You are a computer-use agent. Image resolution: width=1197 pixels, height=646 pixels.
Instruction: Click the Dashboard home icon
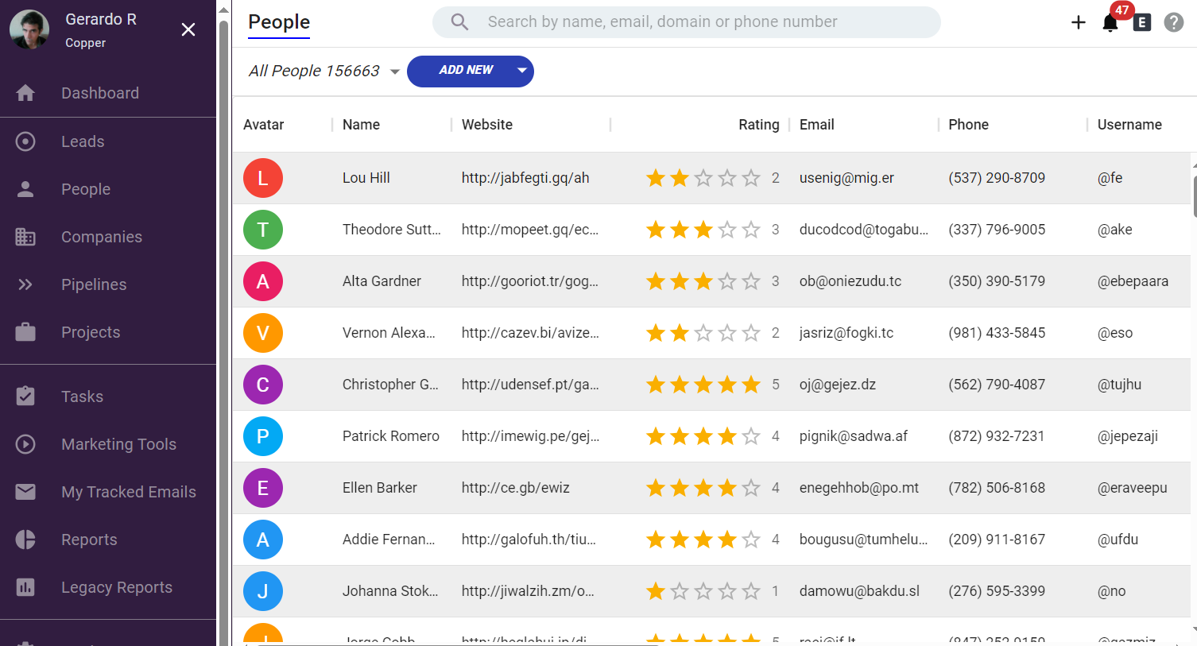(25, 93)
